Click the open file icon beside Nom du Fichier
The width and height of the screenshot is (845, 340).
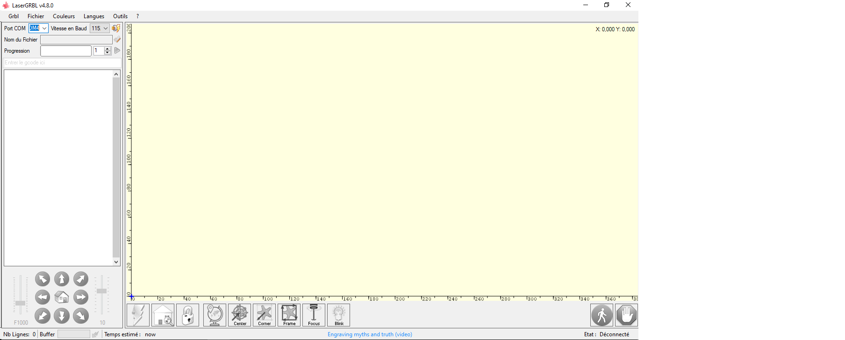[117, 40]
